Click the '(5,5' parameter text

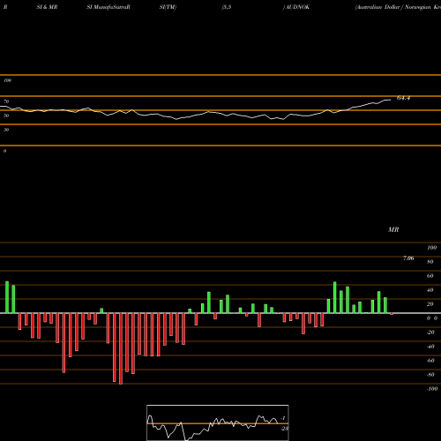227,7
